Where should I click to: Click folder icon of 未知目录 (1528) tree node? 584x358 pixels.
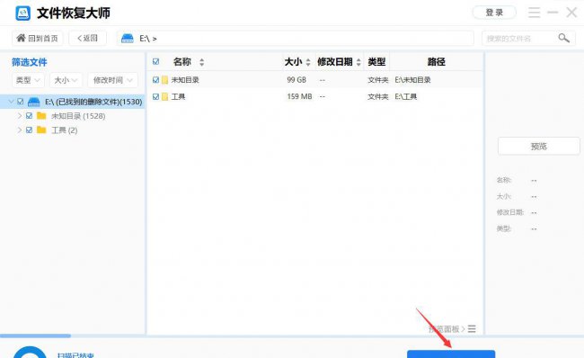tap(41, 116)
